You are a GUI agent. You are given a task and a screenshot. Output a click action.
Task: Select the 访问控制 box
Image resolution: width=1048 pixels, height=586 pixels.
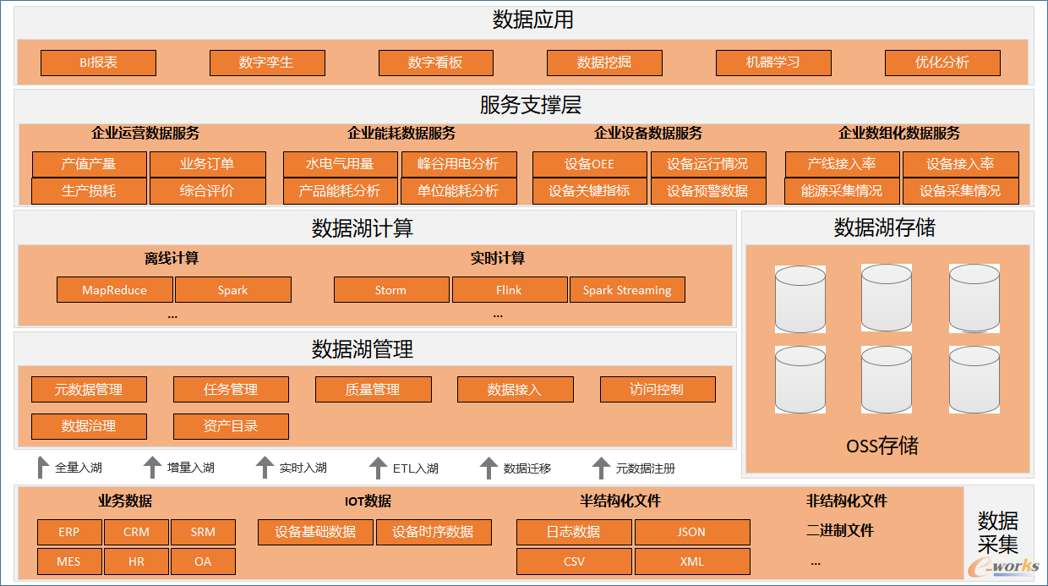pos(658,389)
